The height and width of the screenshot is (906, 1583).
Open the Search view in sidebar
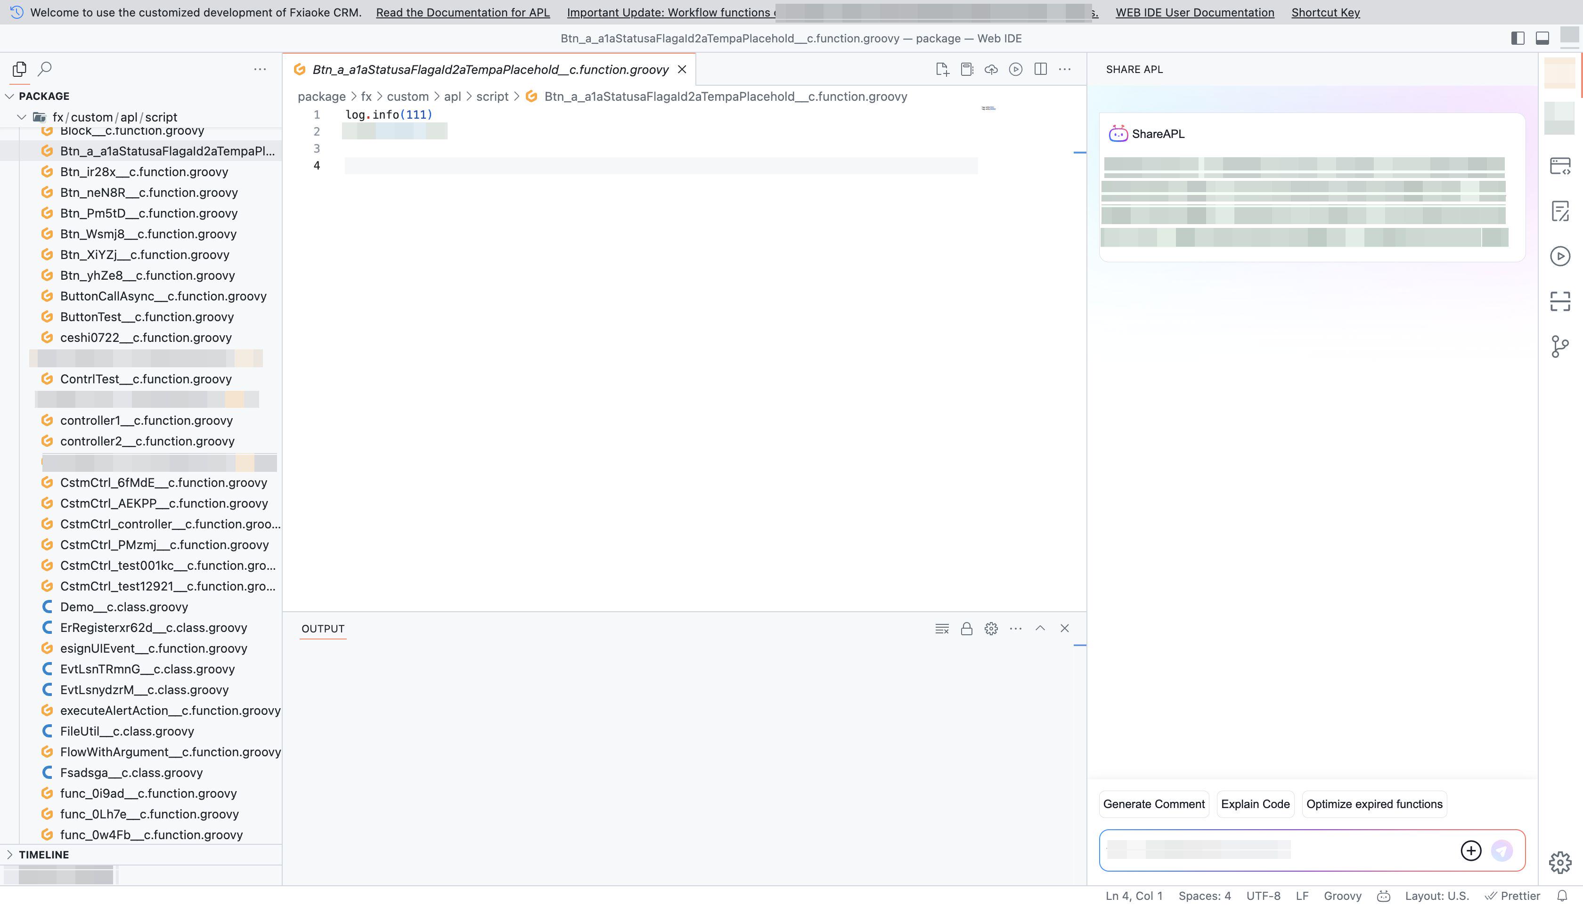(x=45, y=68)
